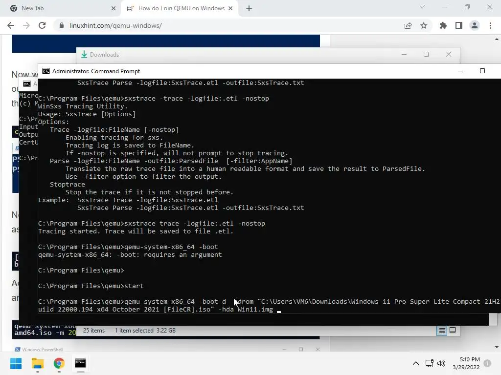
Task: Switch Downloads window to large icons view
Action: click(453, 331)
